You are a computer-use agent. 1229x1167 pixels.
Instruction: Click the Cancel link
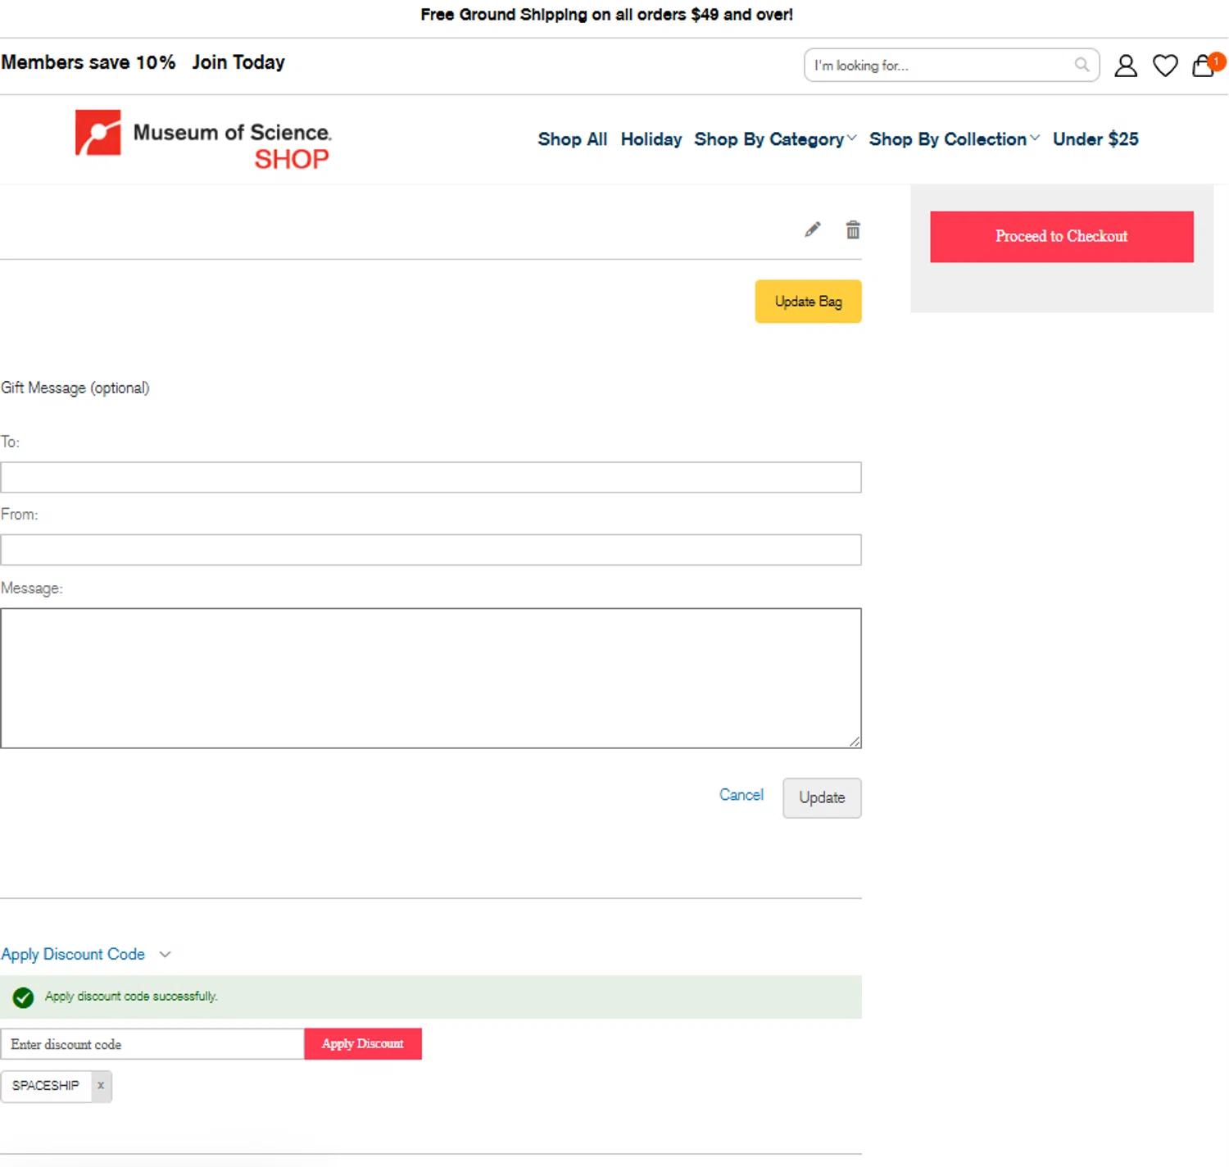(x=741, y=795)
